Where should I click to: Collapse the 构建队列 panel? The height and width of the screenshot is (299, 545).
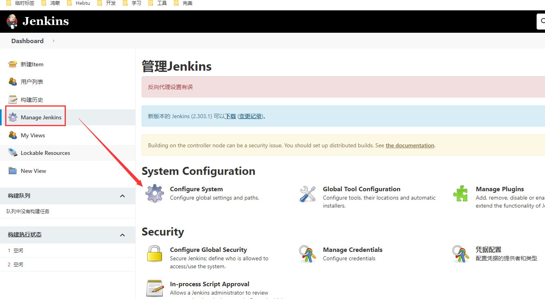pyautogui.click(x=122, y=196)
